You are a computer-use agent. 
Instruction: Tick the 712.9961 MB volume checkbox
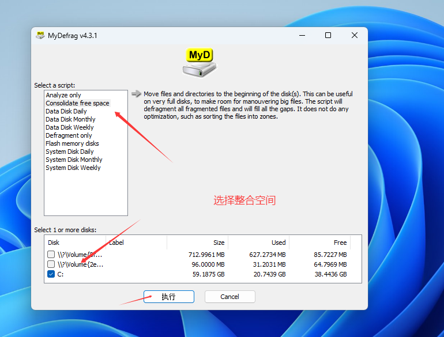(x=51, y=255)
